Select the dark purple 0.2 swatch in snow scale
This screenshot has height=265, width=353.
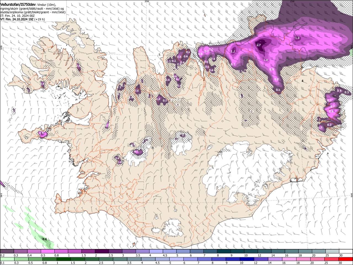7,251
